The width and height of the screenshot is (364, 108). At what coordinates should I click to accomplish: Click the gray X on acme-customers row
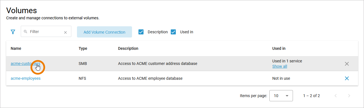[347, 64]
